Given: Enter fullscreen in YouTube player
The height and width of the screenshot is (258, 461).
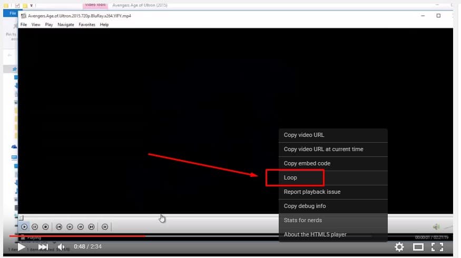Looking at the screenshot, I should point(437,246).
